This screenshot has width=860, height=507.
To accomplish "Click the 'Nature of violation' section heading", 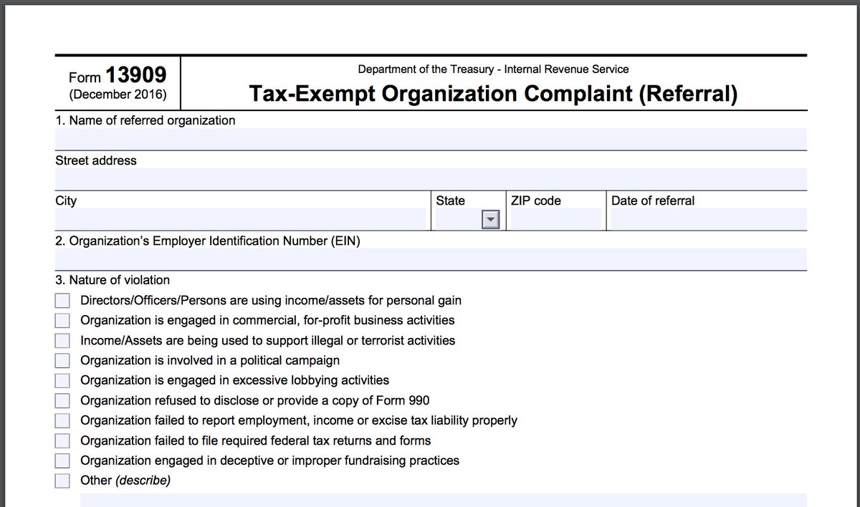I will [111, 280].
